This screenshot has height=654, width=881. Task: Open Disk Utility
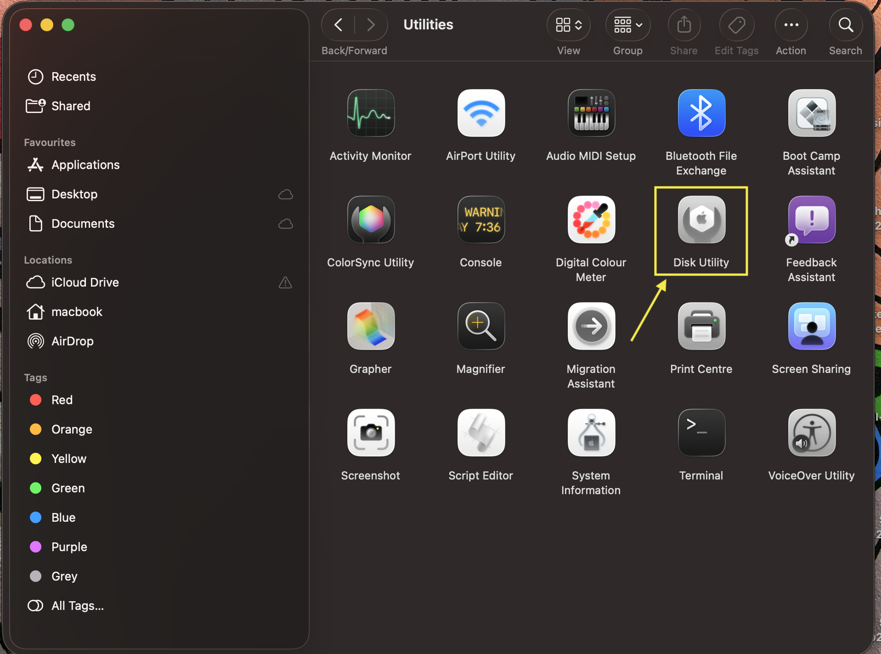tap(700, 220)
